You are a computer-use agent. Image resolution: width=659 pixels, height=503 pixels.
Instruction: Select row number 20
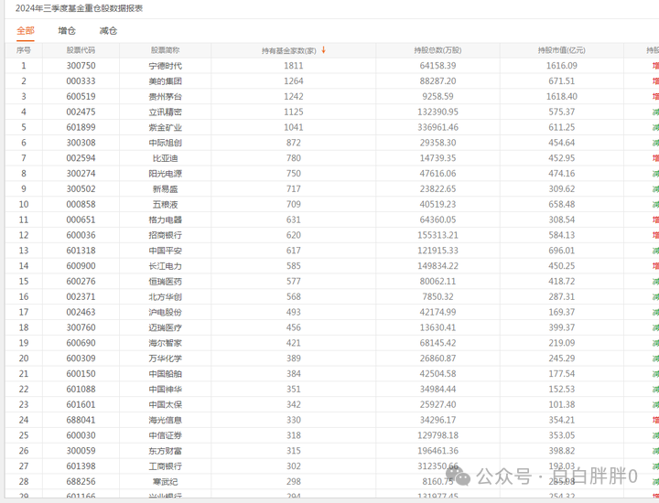coord(24,359)
